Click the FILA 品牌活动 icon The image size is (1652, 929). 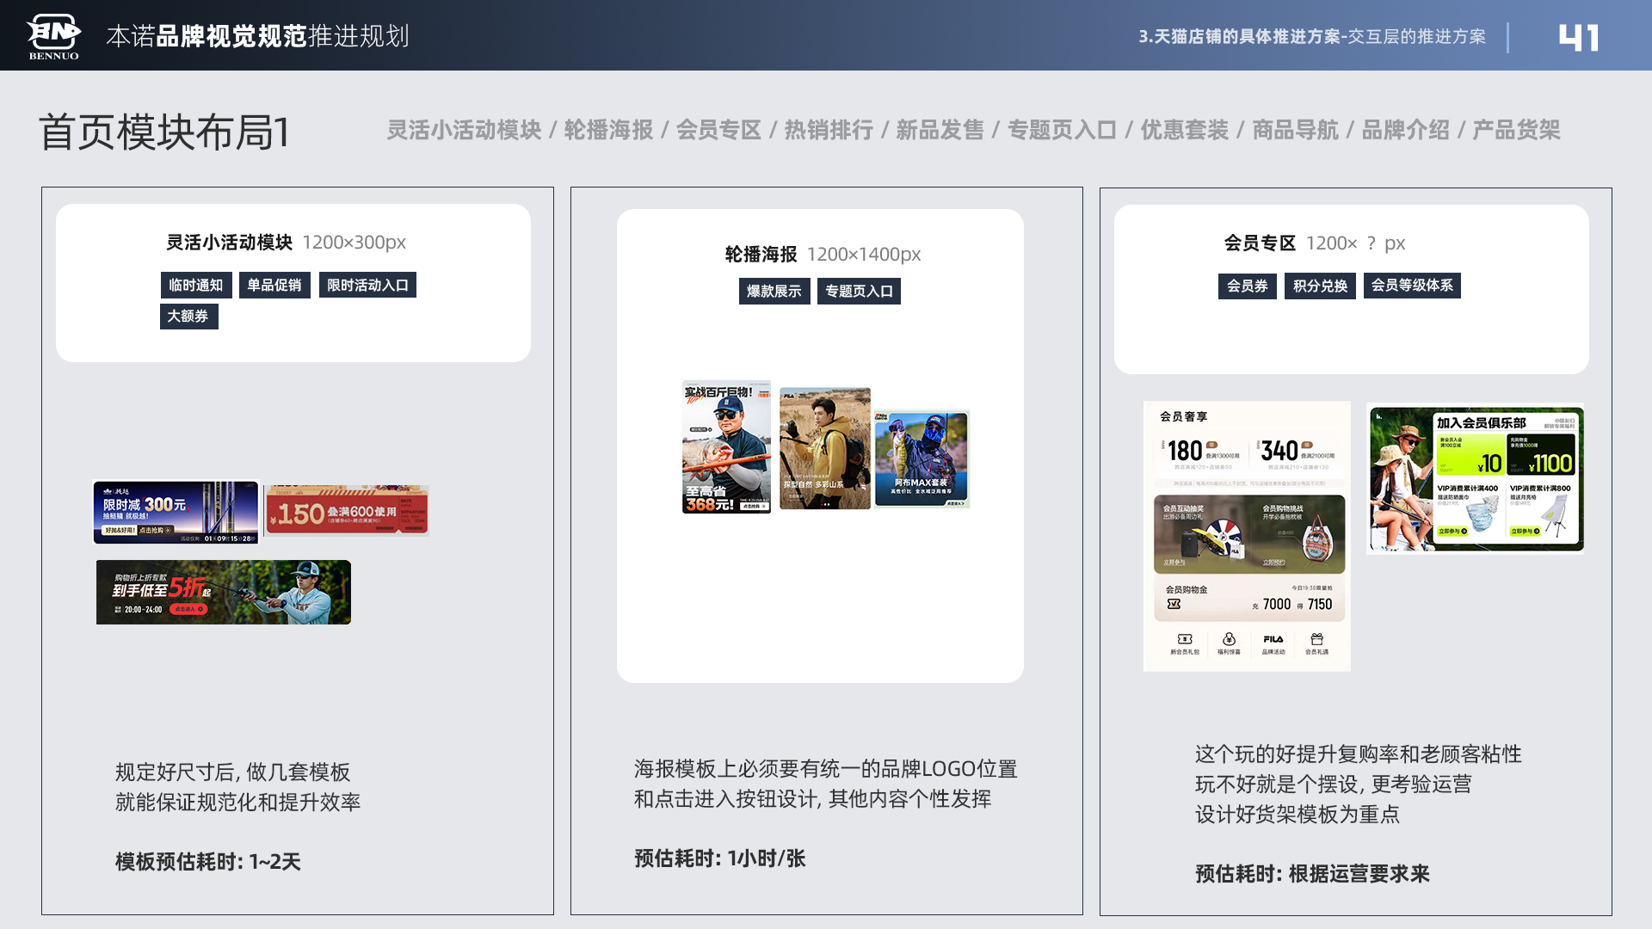(x=1273, y=639)
